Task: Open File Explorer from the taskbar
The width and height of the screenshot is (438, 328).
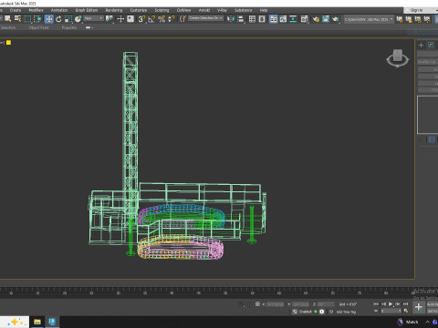Action: [x=37, y=322]
